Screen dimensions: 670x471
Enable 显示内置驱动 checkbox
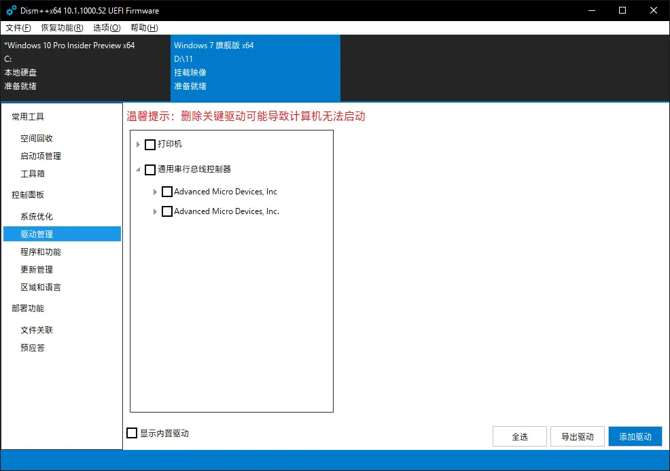click(132, 433)
